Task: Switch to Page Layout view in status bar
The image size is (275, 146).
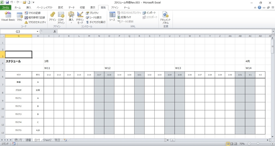Action: coord(232,144)
